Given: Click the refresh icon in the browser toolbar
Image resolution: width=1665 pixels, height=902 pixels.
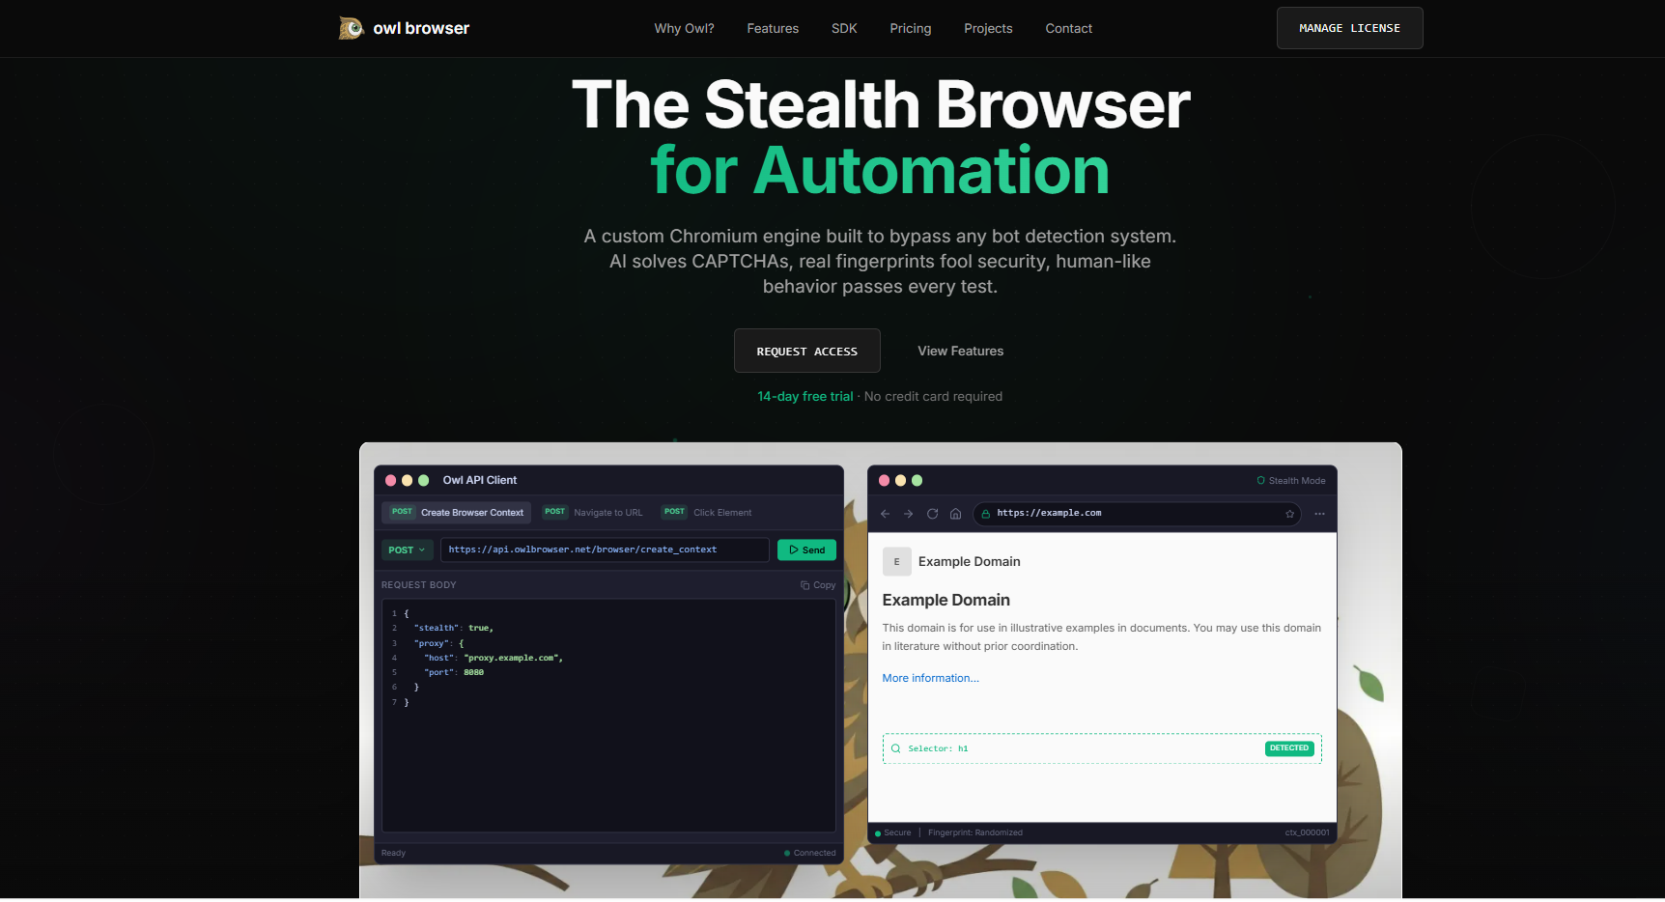Looking at the screenshot, I should pyautogui.click(x=932, y=513).
